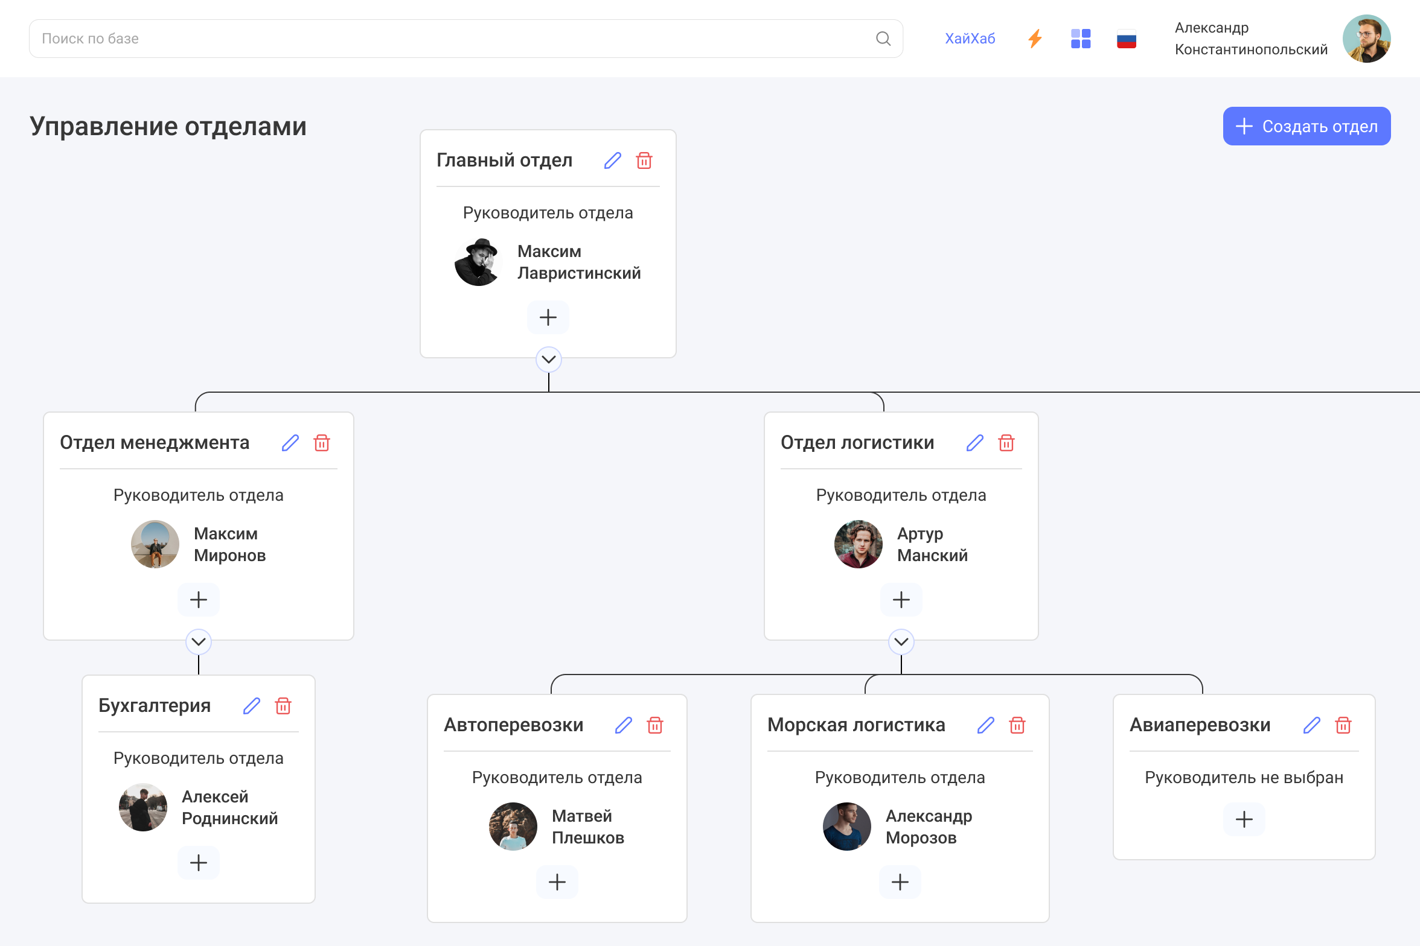
Task: Collapse children of Отдел логистики
Action: 901,642
